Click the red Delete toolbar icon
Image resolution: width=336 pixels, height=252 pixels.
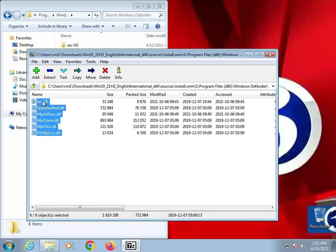coord(105,71)
